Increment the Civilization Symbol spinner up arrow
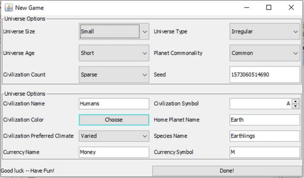 [295, 101]
